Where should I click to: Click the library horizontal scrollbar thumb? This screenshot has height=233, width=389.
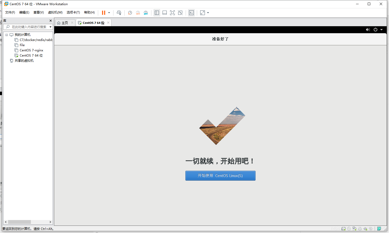(19, 222)
